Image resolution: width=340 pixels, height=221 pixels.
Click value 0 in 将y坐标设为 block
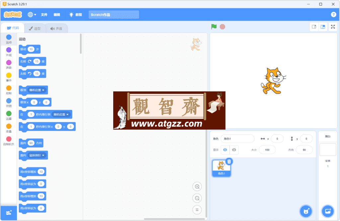pyautogui.click(x=41, y=208)
